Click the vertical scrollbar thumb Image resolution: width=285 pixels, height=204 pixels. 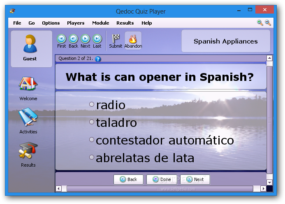coord(269,120)
